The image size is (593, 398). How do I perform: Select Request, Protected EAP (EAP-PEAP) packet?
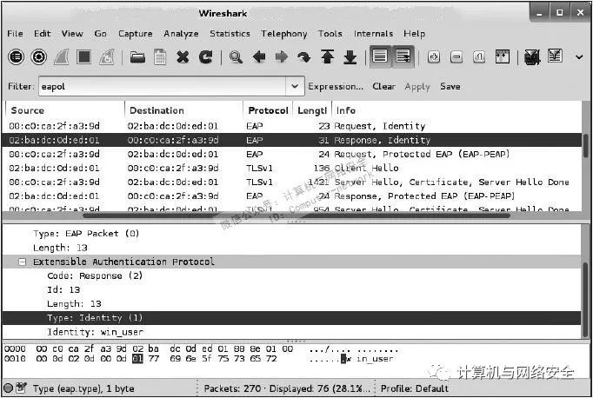pos(292,154)
